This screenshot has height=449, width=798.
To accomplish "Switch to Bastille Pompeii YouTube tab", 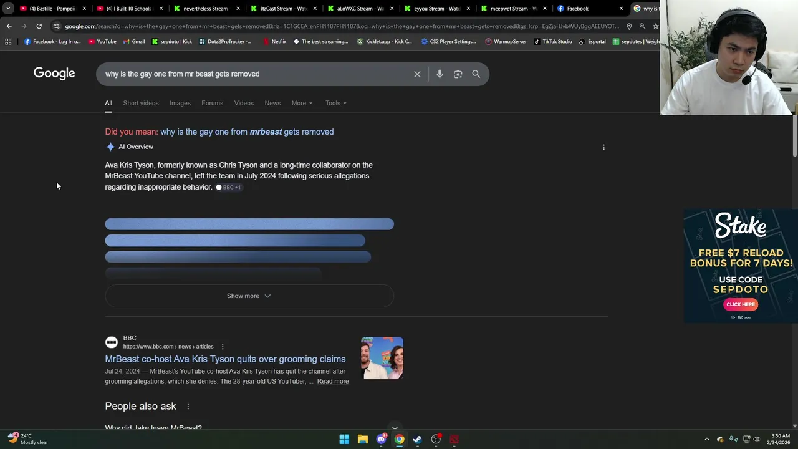I will pos(52,9).
